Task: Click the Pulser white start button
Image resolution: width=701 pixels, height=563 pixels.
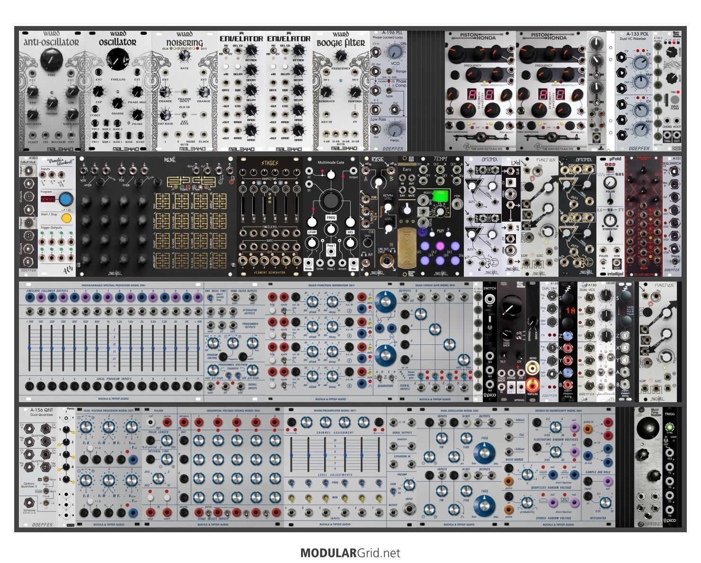Action: tap(167, 498)
